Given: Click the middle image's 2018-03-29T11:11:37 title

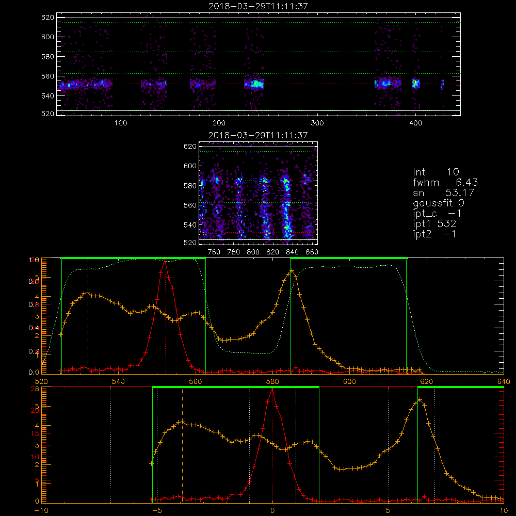Looking at the screenshot, I should 258,135.
